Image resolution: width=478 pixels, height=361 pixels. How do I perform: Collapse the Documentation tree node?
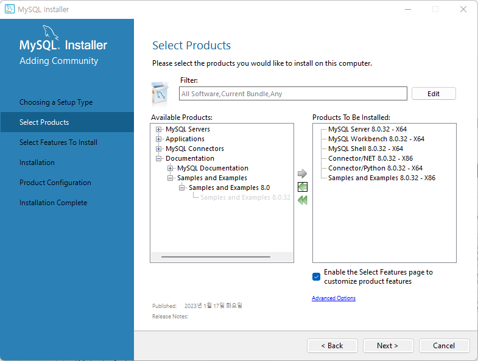(x=158, y=158)
